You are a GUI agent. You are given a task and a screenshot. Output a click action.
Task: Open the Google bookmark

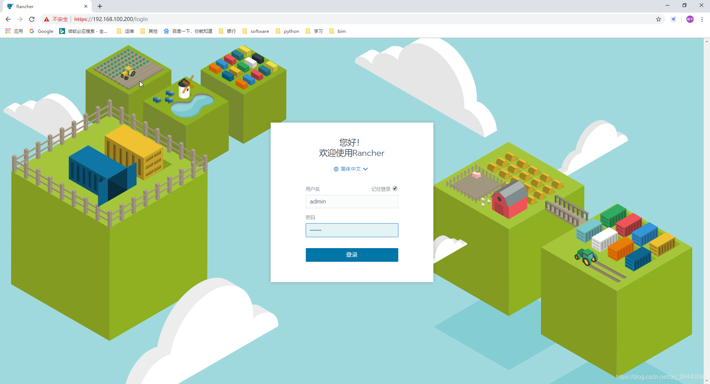click(x=41, y=31)
